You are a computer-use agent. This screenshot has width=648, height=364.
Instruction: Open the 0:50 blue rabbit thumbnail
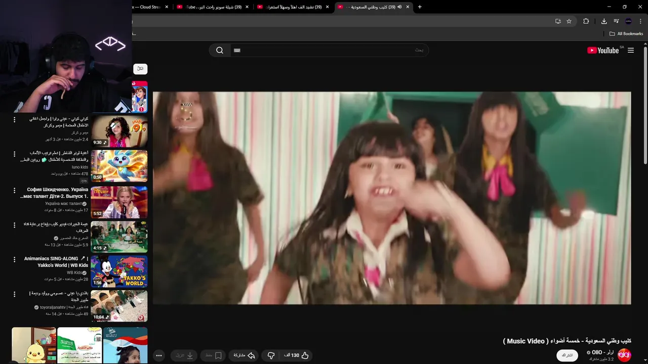(x=119, y=166)
